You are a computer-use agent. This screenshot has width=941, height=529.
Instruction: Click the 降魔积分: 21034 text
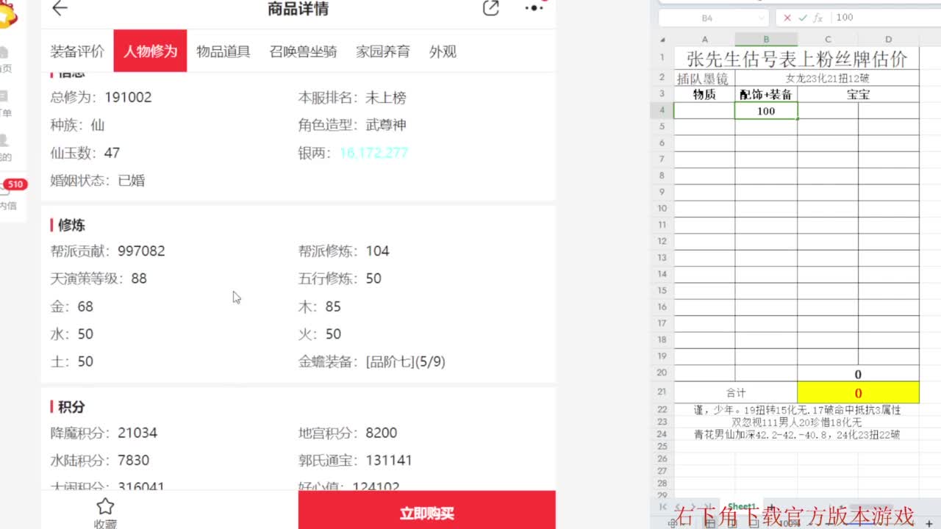point(104,433)
